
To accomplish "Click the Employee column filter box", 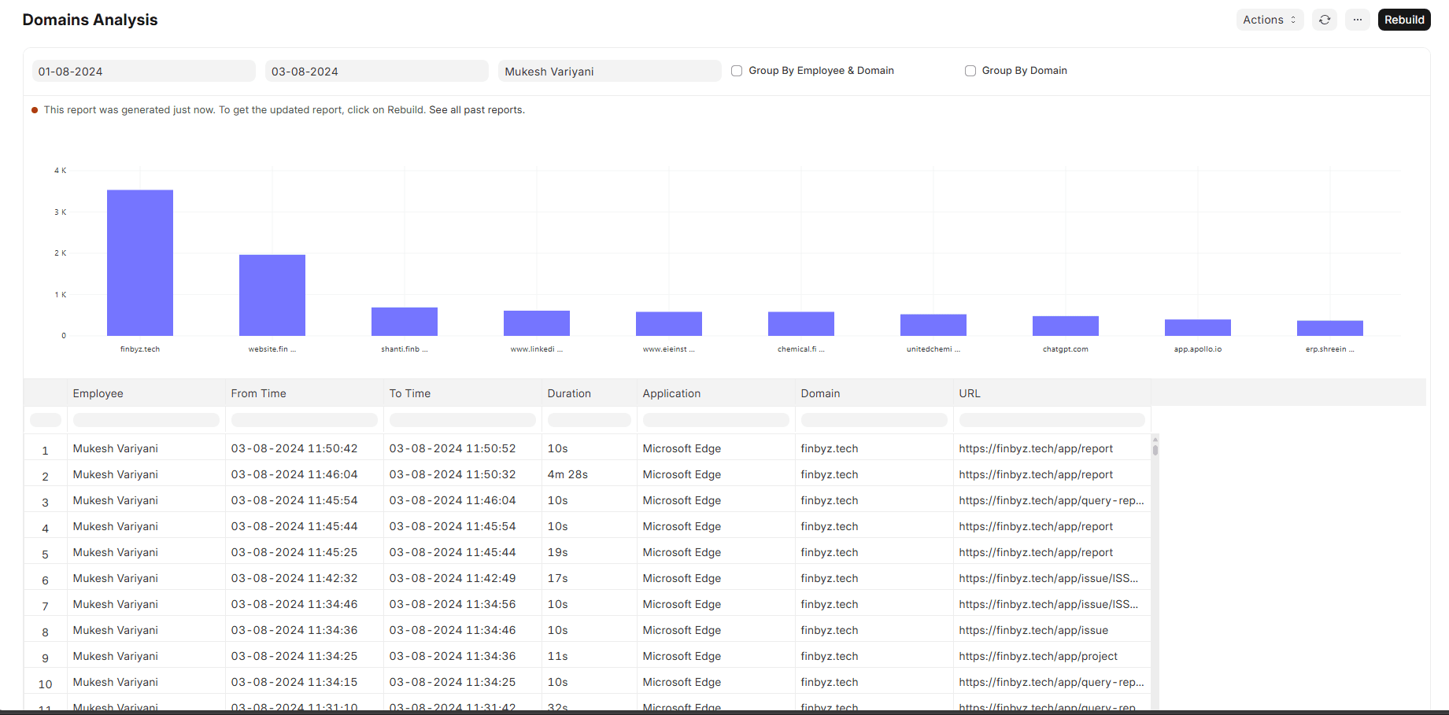I will [146, 419].
